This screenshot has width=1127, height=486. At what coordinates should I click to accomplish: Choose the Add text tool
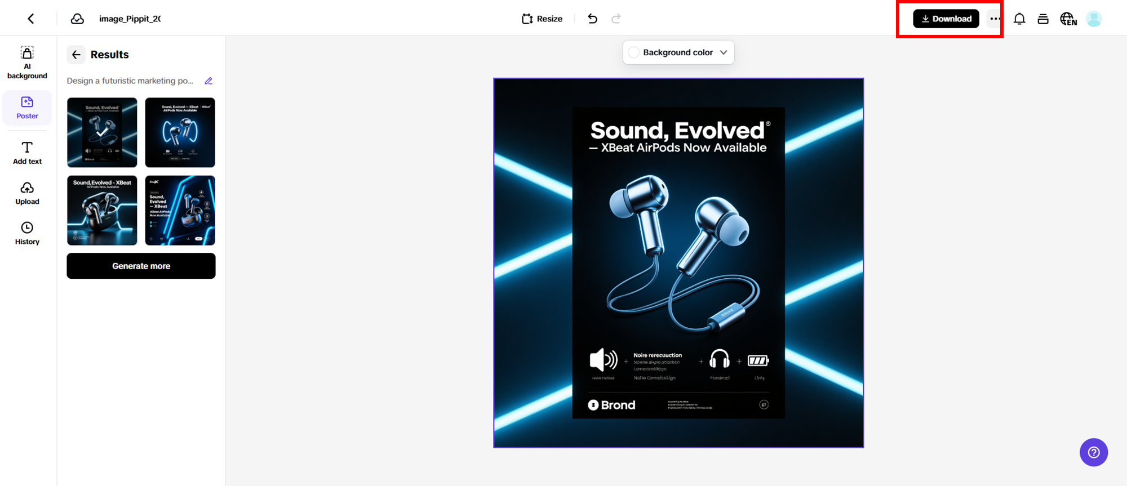27,153
